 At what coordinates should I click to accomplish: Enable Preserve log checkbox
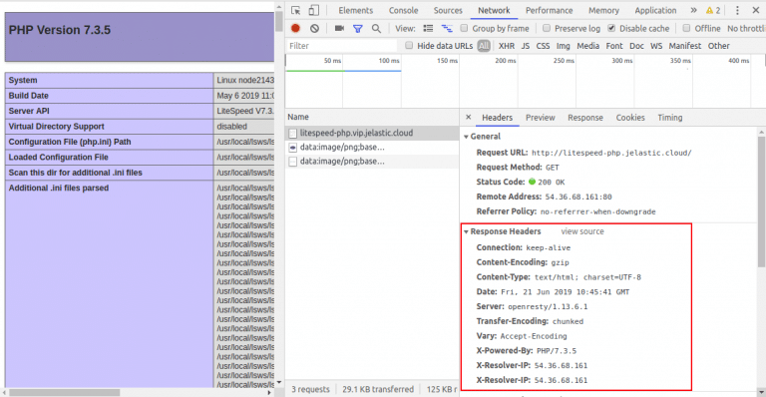[547, 28]
